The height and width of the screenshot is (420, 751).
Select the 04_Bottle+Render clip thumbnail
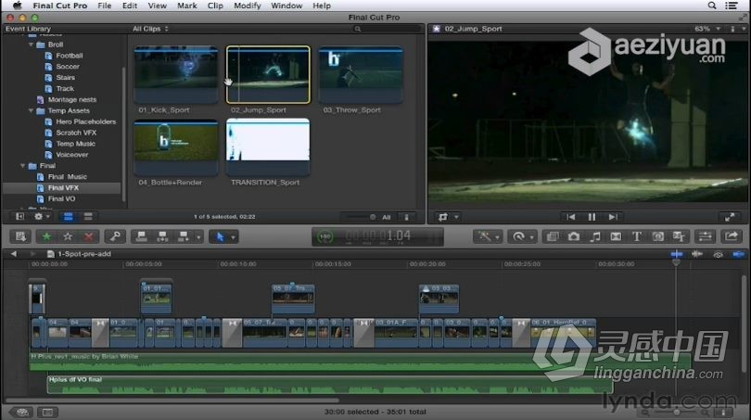tap(176, 147)
